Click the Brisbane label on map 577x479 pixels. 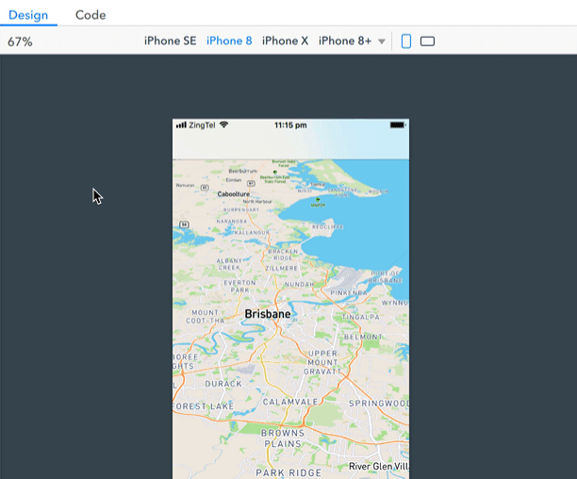268,314
